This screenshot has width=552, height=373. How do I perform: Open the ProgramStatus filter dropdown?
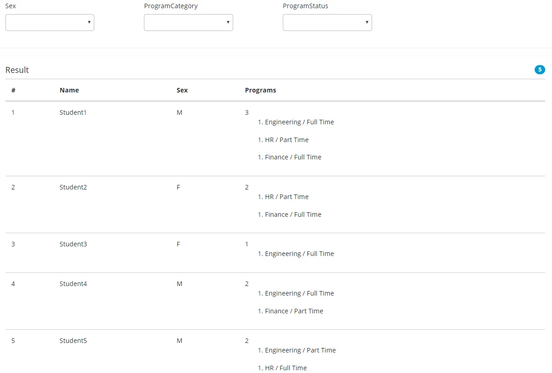327,22
